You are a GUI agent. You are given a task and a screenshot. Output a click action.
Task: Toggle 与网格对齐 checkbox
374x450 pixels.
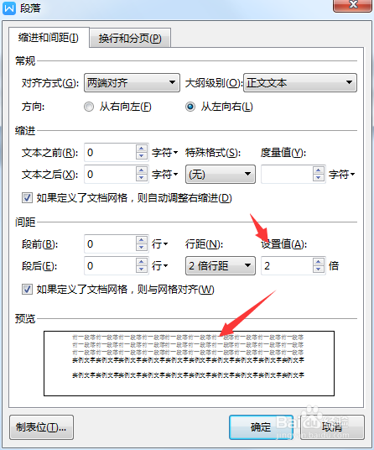point(27,290)
